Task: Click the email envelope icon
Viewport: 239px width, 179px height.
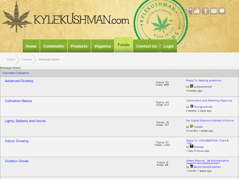Action: point(214,11)
